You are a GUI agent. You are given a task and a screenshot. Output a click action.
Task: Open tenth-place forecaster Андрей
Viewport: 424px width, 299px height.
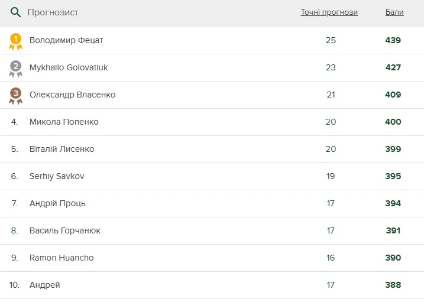(45, 285)
